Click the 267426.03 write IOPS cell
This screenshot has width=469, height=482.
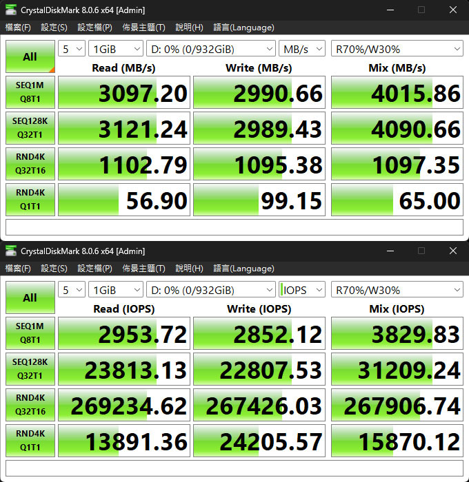click(259, 405)
